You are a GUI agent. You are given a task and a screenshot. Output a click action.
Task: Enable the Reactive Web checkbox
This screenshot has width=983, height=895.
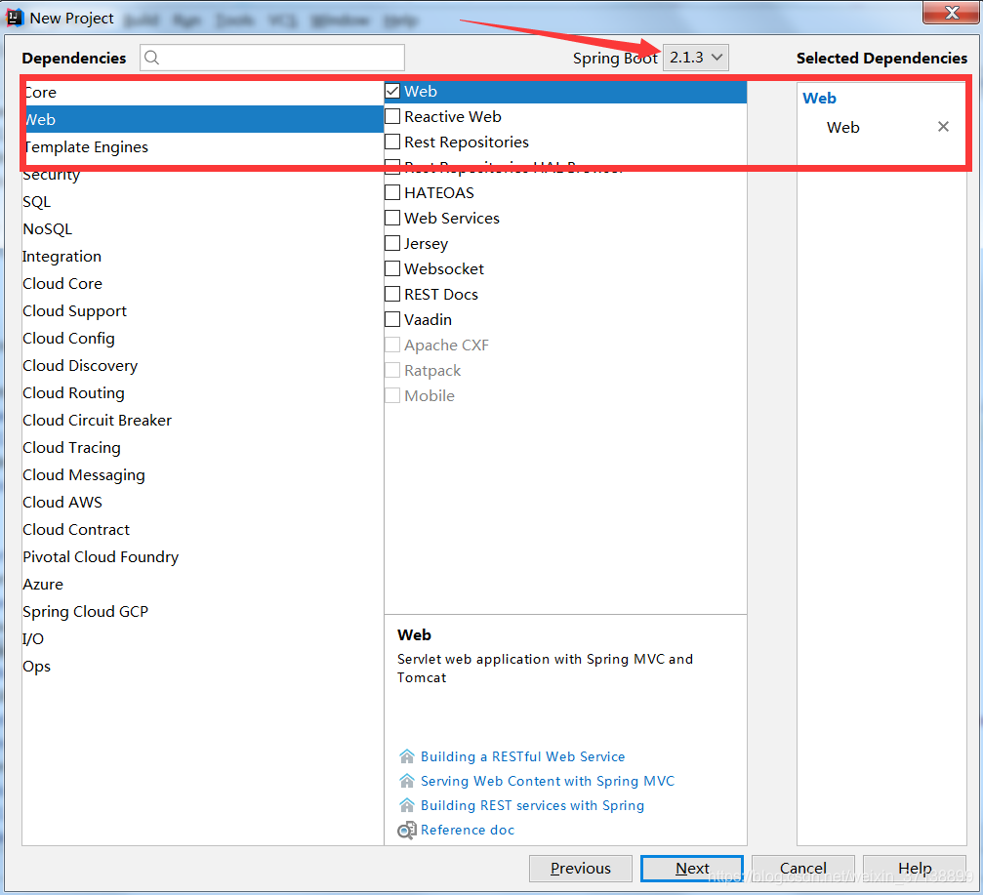(392, 116)
